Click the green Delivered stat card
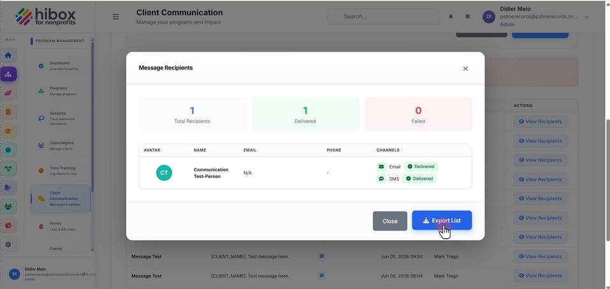 click(x=305, y=114)
